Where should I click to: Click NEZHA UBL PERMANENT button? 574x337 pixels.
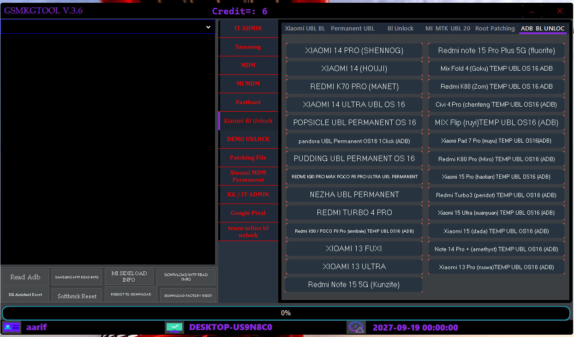pos(354,195)
